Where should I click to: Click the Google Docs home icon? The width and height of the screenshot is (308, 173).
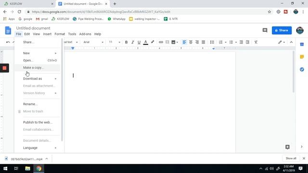coord(8,30)
